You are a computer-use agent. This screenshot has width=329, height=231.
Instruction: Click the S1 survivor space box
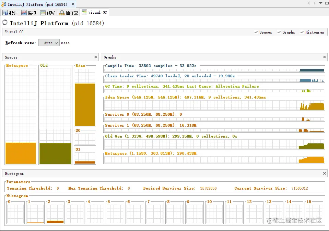click(x=85, y=158)
